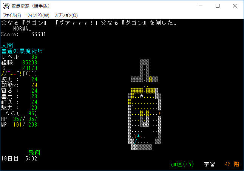
Task: Click the 加速(+5) speed status indicator
Action: point(182,164)
